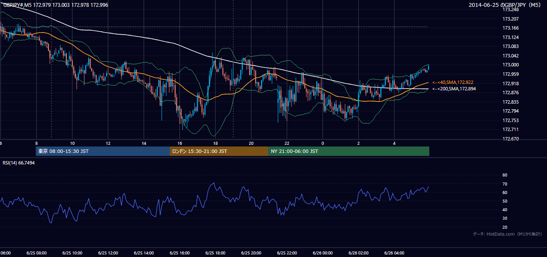Click the bottom date label 6/25 20:00
Image resolution: width=547 pixels, height=257 pixels.
pyautogui.click(x=251, y=253)
